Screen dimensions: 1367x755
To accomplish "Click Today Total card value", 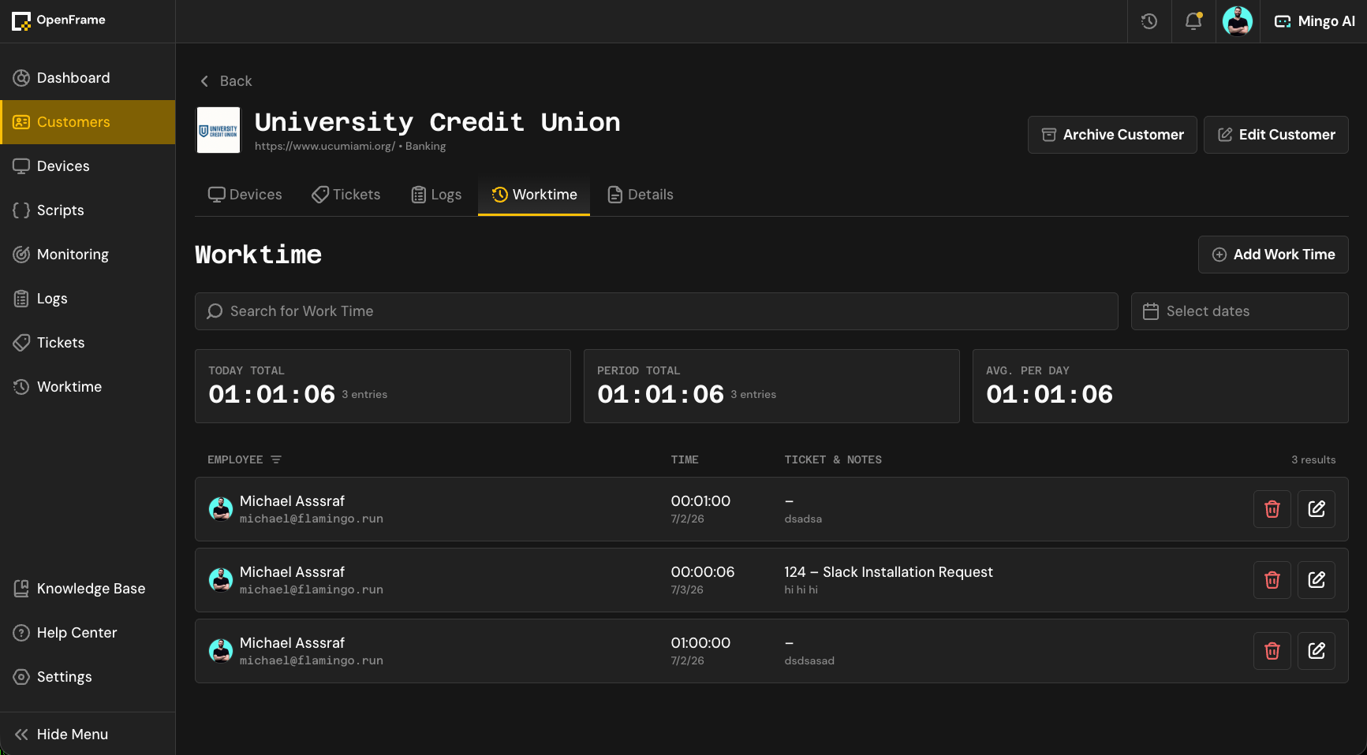I will (271, 394).
